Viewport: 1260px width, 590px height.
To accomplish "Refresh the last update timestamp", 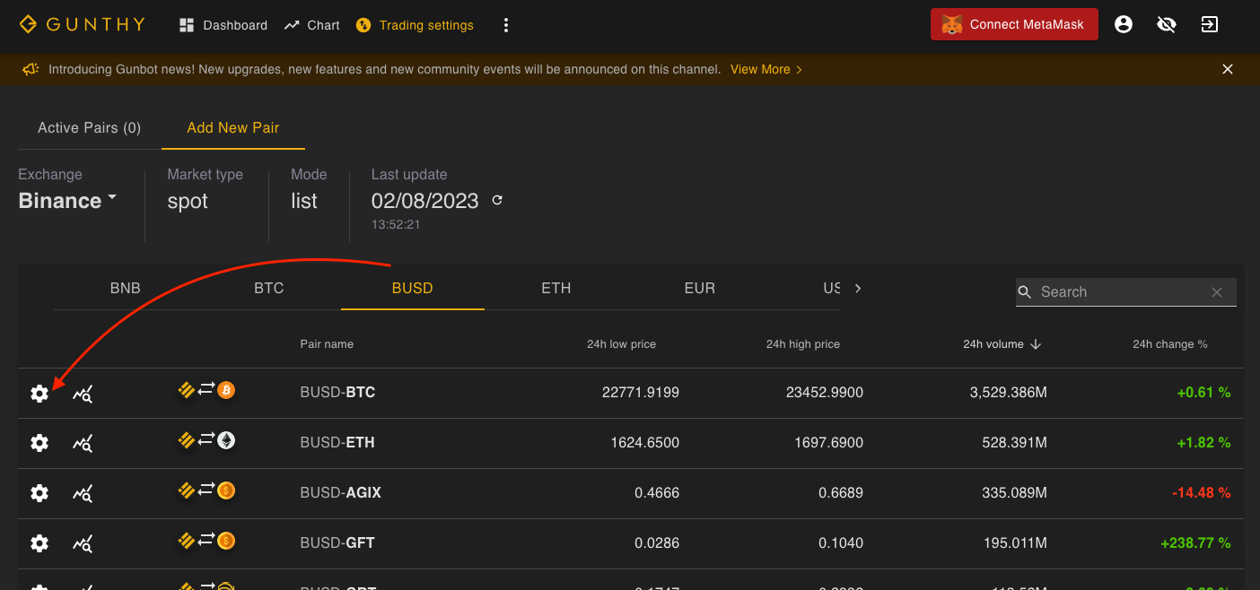I will 497,200.
